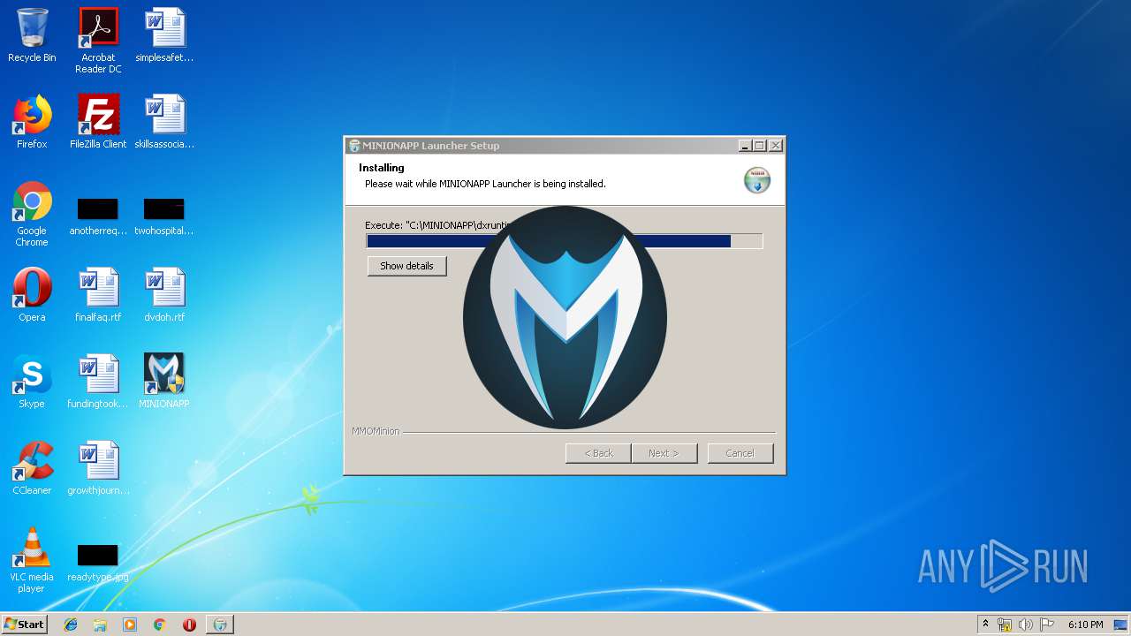Click the MINIONAPP splash logo
This screenshot has width=1131, height=636.
(565, 318)
